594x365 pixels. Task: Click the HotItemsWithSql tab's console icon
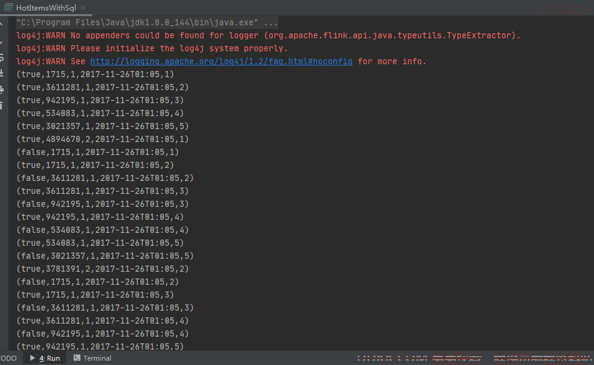(8, 7)
